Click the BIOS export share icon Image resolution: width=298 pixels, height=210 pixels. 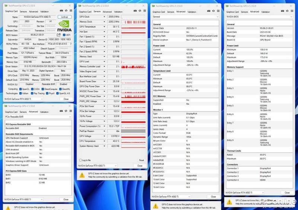pos(59,35)
